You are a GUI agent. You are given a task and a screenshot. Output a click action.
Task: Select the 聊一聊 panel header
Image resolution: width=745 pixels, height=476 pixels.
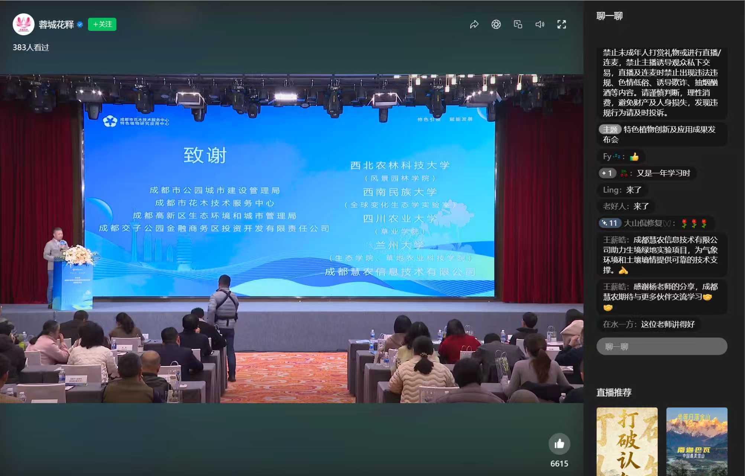tap(609, 16)
